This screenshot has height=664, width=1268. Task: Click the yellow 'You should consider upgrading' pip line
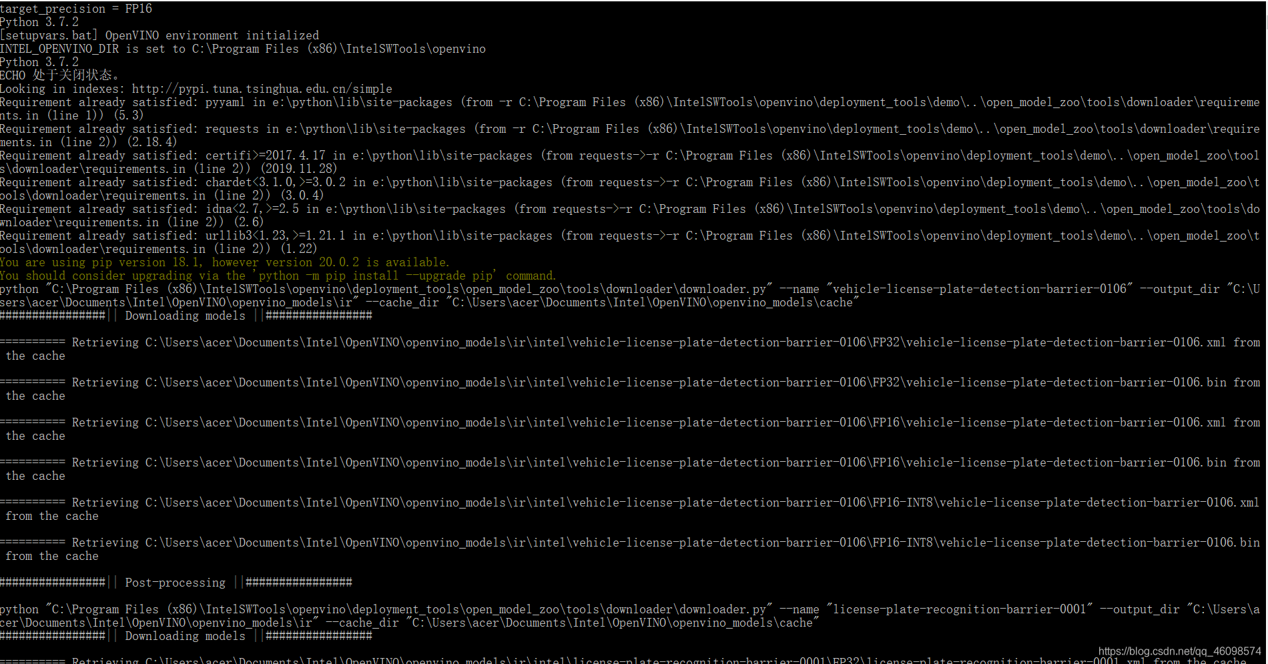tap(278, 276)
